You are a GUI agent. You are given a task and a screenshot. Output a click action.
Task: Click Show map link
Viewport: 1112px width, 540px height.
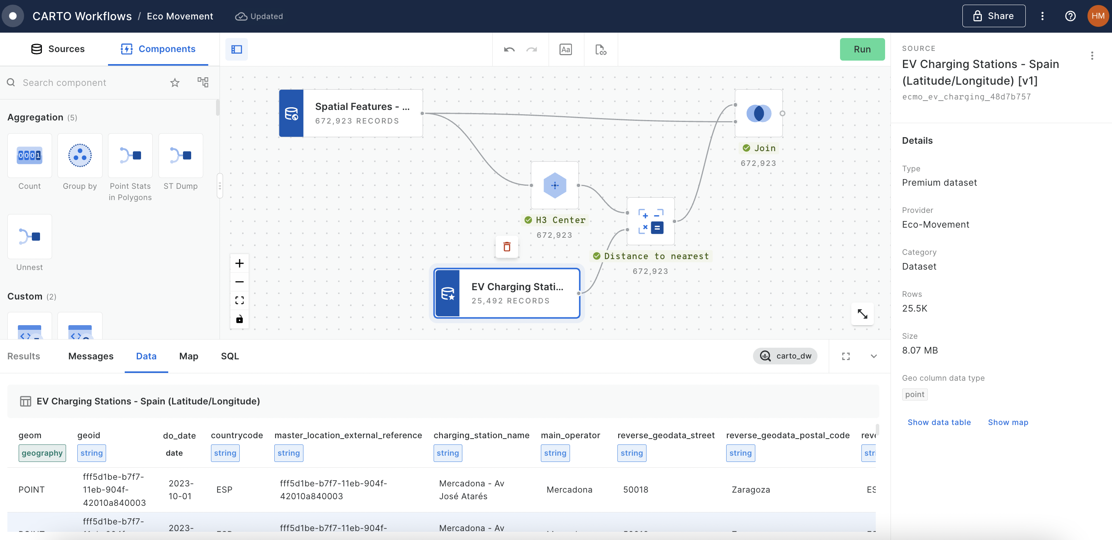[1008, 422]
